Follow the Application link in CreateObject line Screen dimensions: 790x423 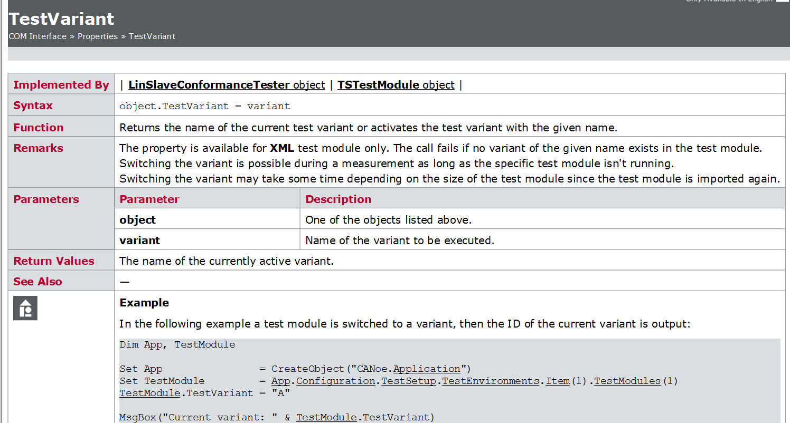pos(427,369)
